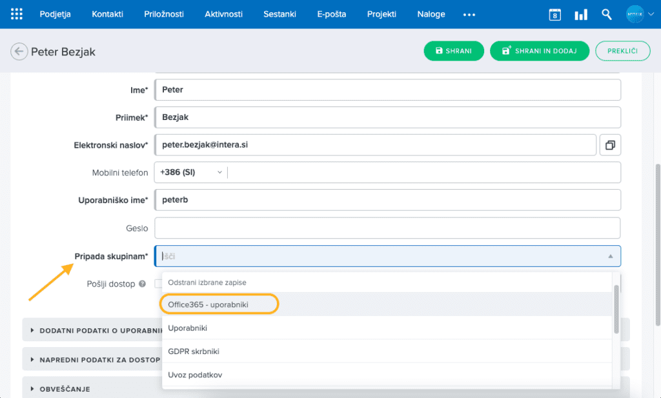Go to the Projekti menu
Viewport: 661px width, 398px height.
381,14
